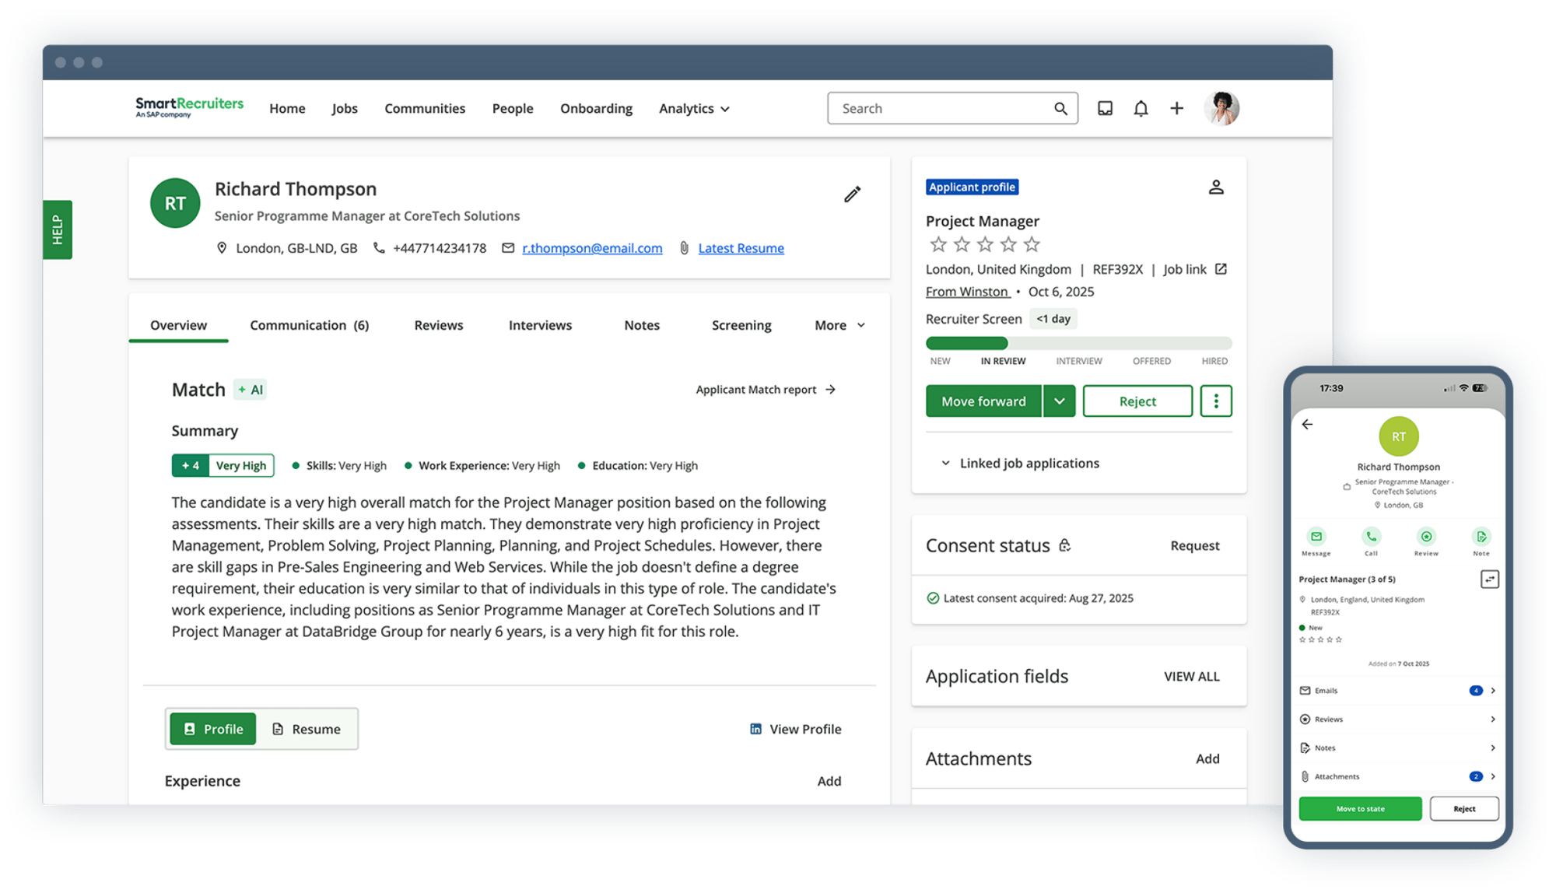Rate the applicant one star
1556x893 pixels.
tap(938, 244)
